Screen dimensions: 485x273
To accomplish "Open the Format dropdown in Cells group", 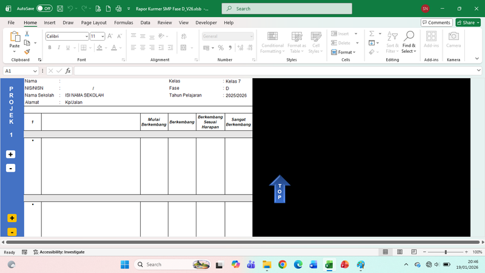I will pos(346,52).
